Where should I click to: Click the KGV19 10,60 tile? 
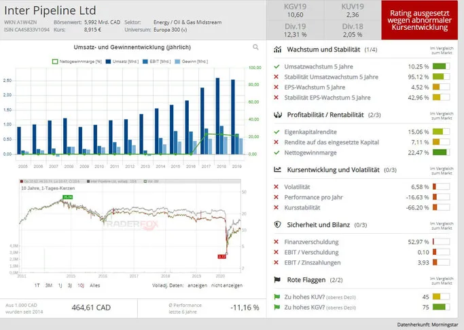295,10
